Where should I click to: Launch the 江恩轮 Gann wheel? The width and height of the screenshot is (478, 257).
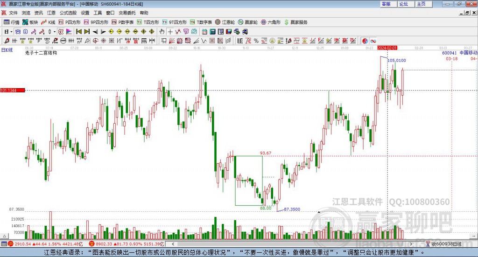(225, 22)
